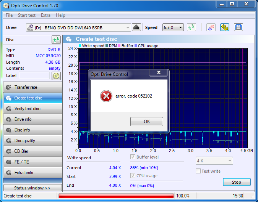Click the End speed value 4.00 X

point(115,185)
